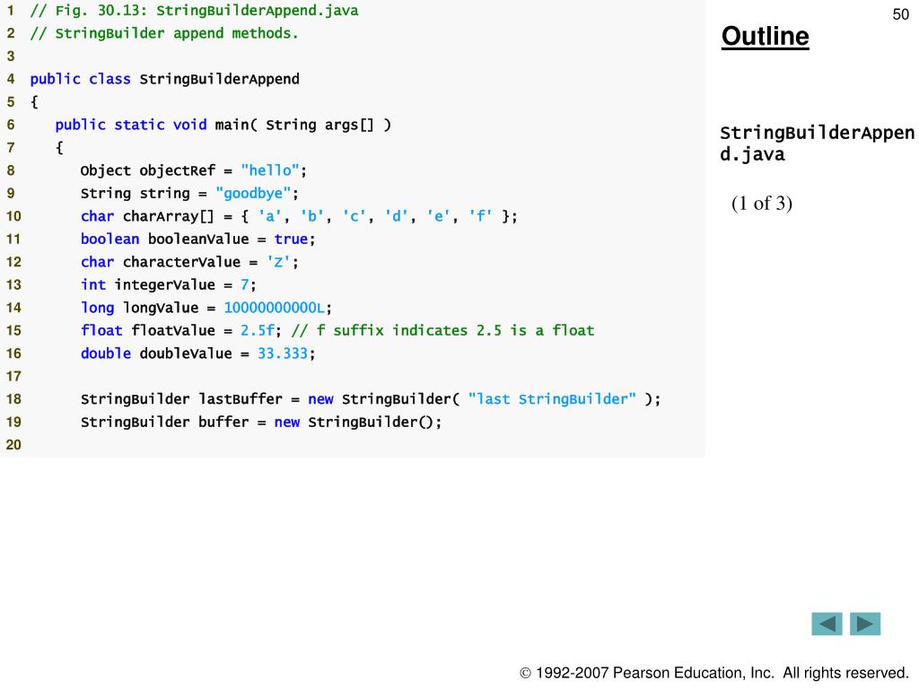Image resolution: width=919 pixels, height=689 pixels.
Task: Click the 'Fig. 30.13' comment line
Action: 194,11
